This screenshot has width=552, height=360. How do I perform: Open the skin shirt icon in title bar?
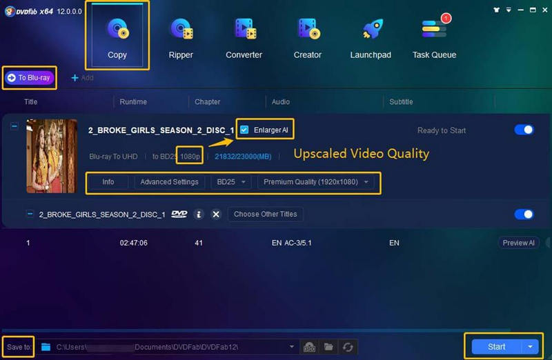[496, 10]
